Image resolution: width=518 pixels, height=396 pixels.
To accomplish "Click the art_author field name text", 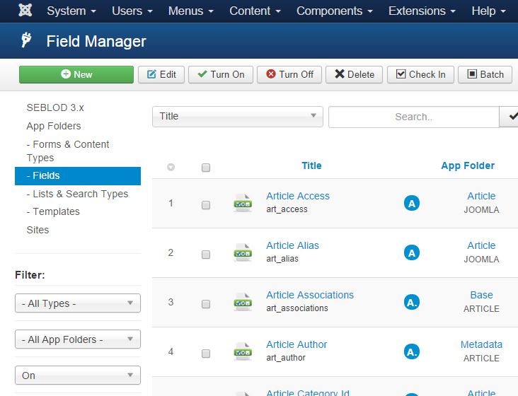I will click(x=286, y=358).
